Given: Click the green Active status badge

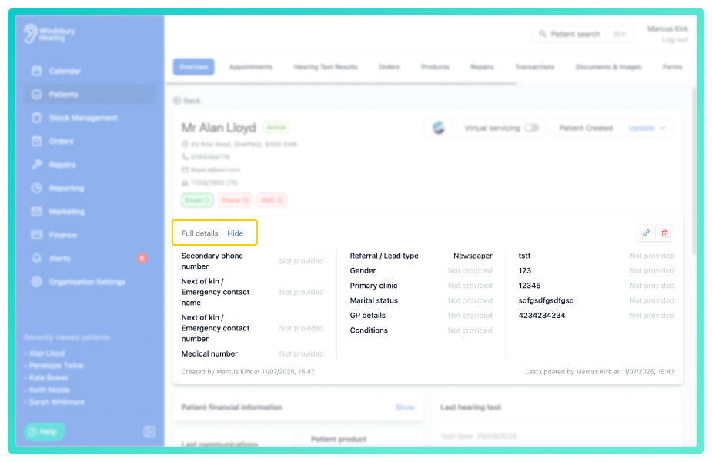Looking at the screenshot, I should [276, 127].
